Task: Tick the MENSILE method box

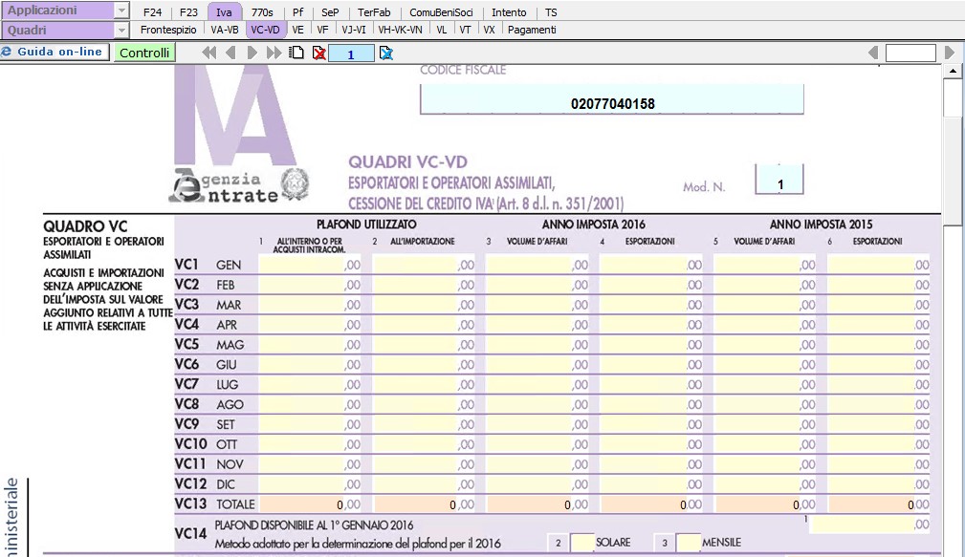Action: [x=688, y=543]
